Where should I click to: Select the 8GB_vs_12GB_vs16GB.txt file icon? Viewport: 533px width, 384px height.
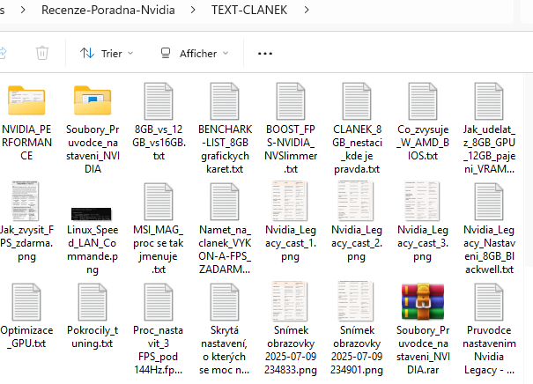click(159, 101)
